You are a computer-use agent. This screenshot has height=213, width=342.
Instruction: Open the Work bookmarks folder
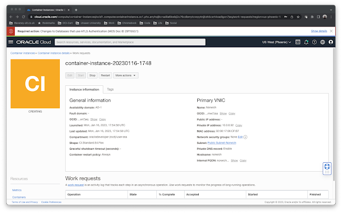coord(109,23)
